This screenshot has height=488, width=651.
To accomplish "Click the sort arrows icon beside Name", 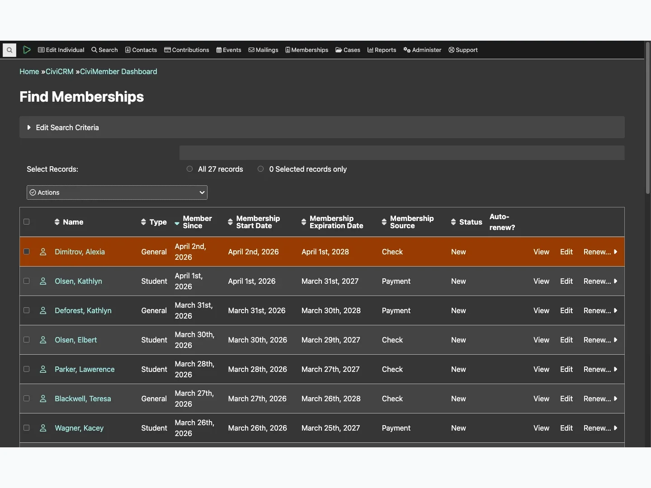I will [57, 222].
